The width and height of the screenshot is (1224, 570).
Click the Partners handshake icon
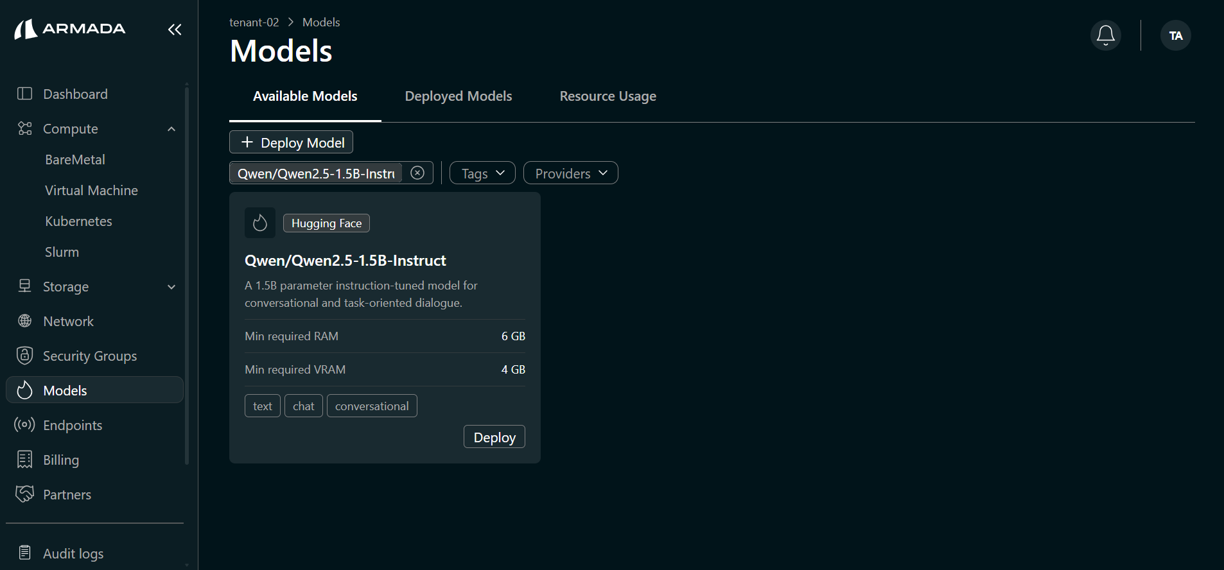24,494
